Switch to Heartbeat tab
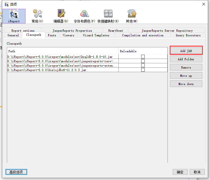210x180 pixels. coord(115,31)
